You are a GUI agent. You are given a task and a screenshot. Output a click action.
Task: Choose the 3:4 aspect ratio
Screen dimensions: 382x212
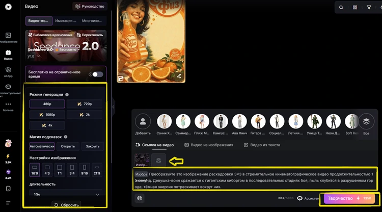(x=72, y=170)
